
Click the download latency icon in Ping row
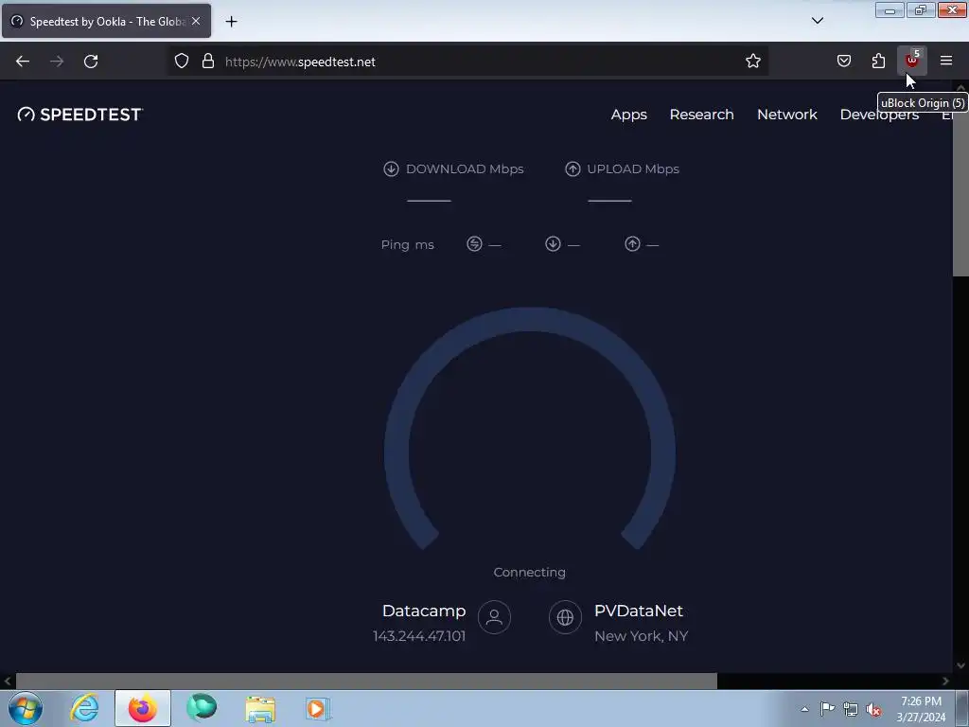pos(553,243)
